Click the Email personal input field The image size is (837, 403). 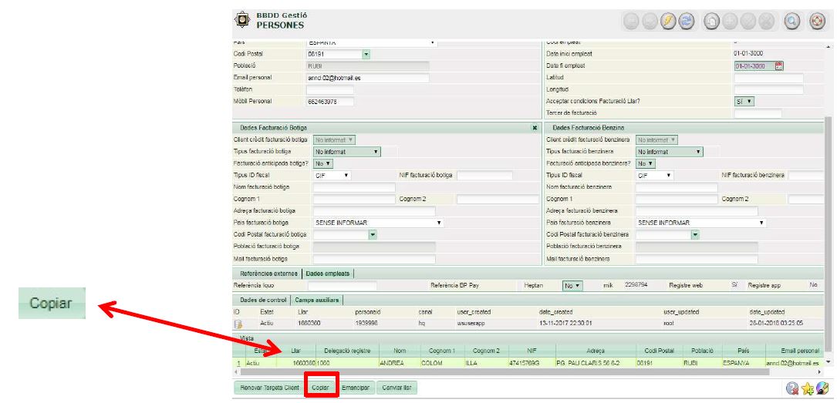tap(367, 78)
